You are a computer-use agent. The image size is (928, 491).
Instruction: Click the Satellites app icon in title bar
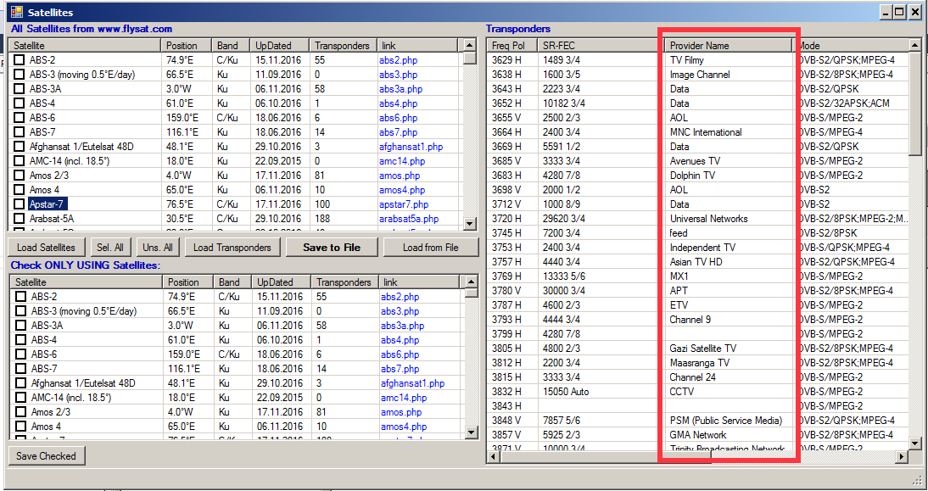pos(16,13)
